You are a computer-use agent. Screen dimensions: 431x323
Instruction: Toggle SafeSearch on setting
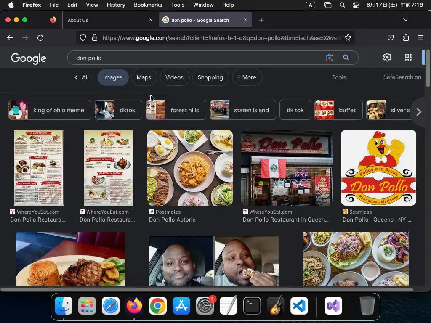(x=402, y=77)
